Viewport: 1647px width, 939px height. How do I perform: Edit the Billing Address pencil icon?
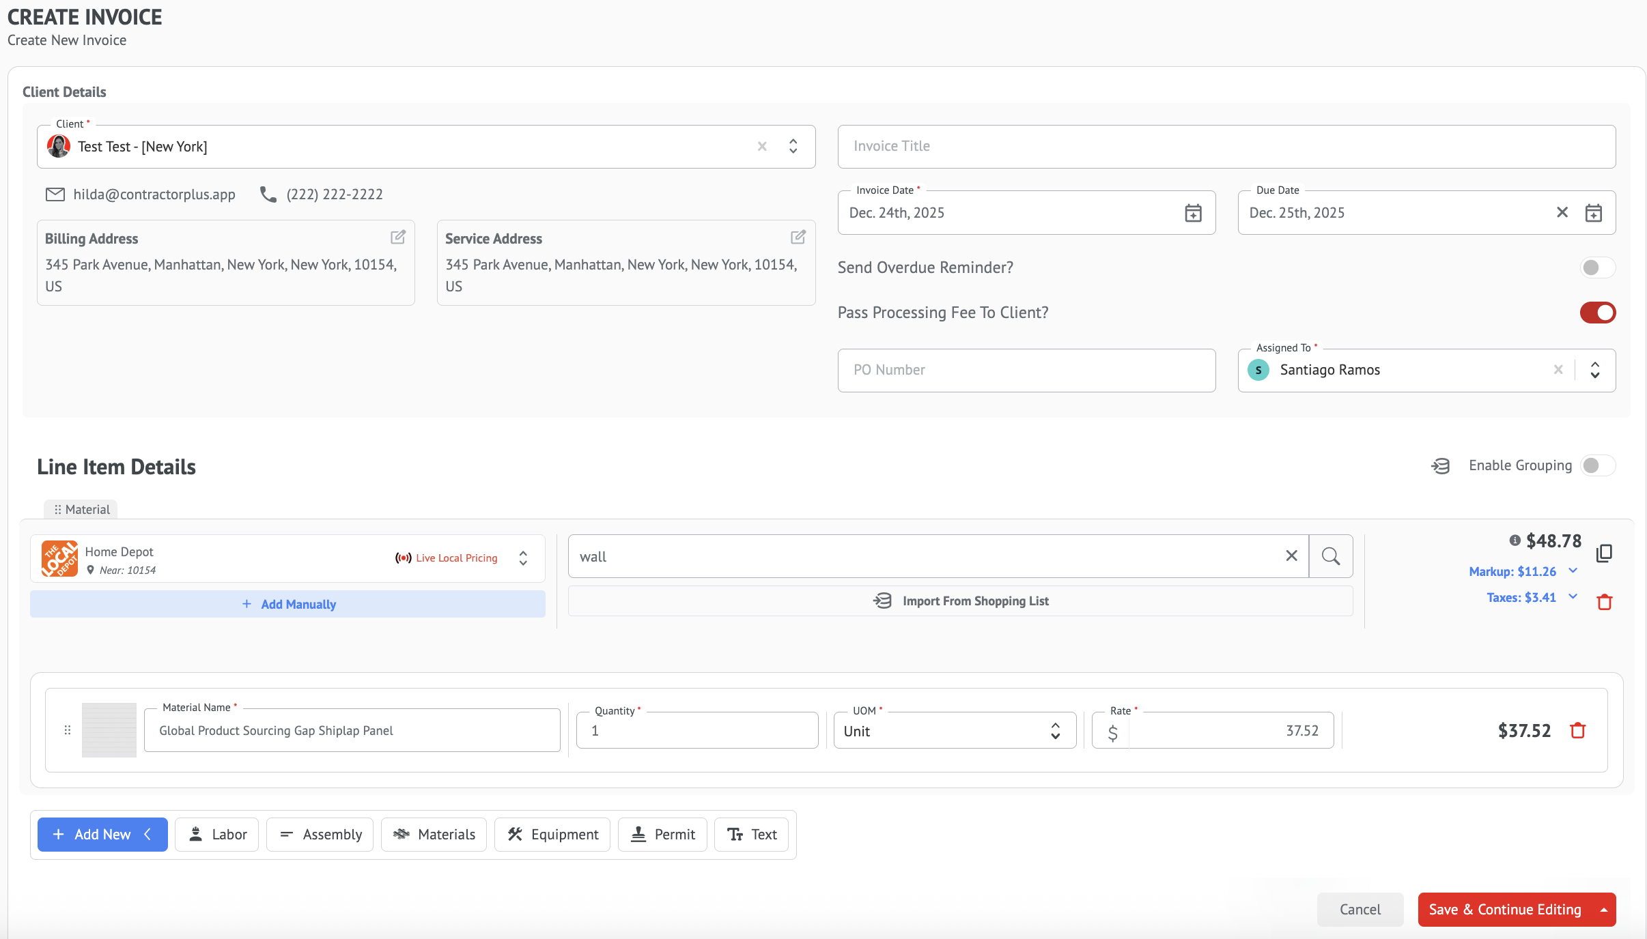point(397,237)
